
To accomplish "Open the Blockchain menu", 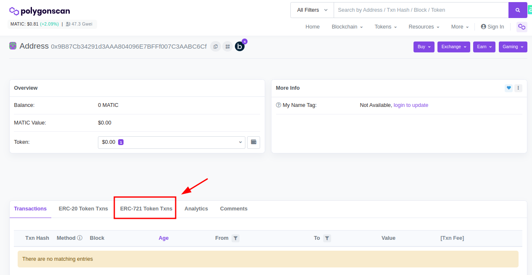I will pyautogui.click(x=347, y=27).
